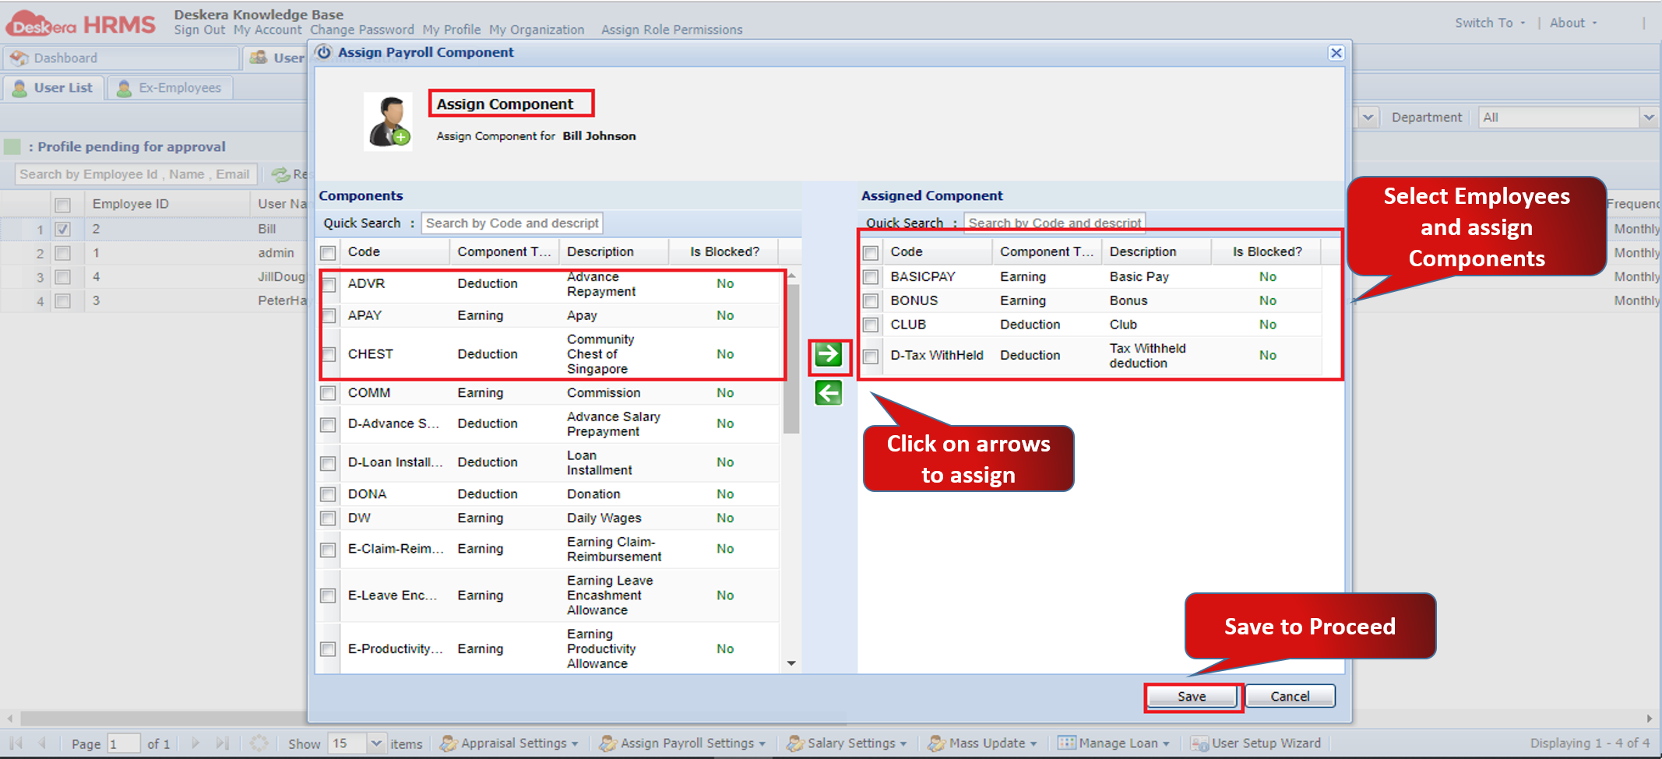Open the Dashboard panel
This screenshot has height=759, width=1662.
click(64, 57)
